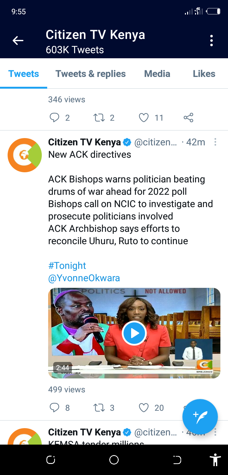The image size is (228, 475).
Task: Open the Media tab
Action: (x=157, y=74)
